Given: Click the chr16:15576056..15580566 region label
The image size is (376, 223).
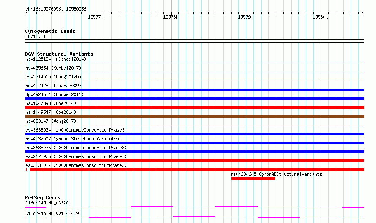Looking at the screenshot, I should 56,9.
